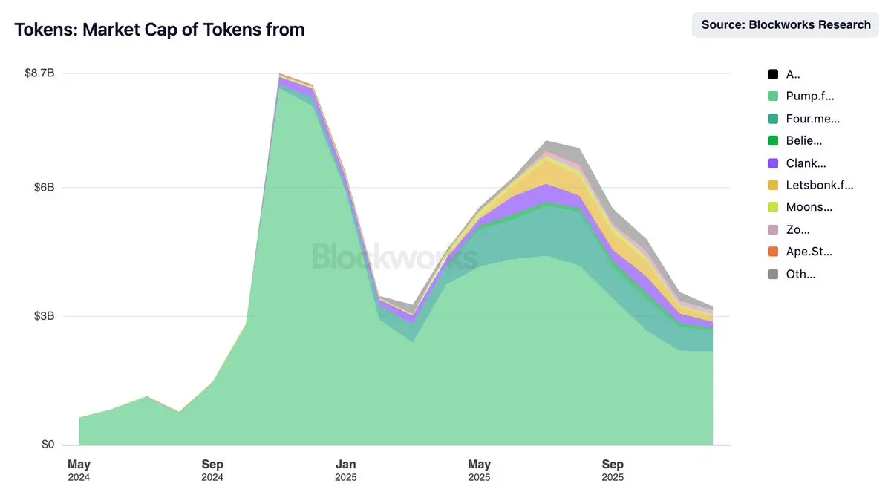Click the pink Zo... legend swatch
Screen dimensions: 891x495
[x=773, y=229]
